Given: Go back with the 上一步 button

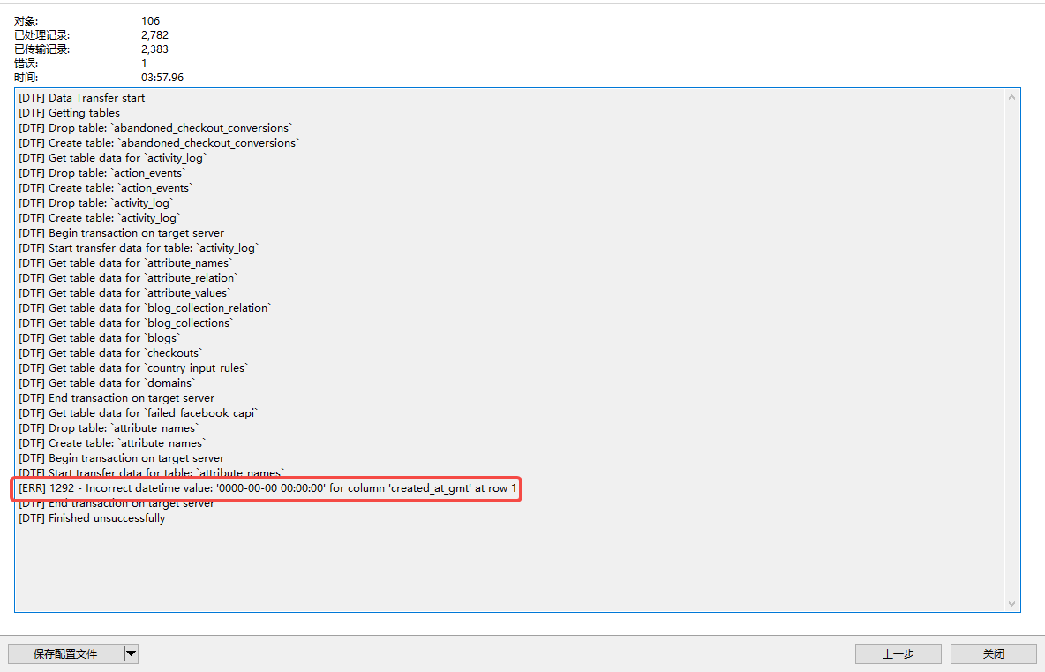Looking at the screenshot, I should point(898,654).
